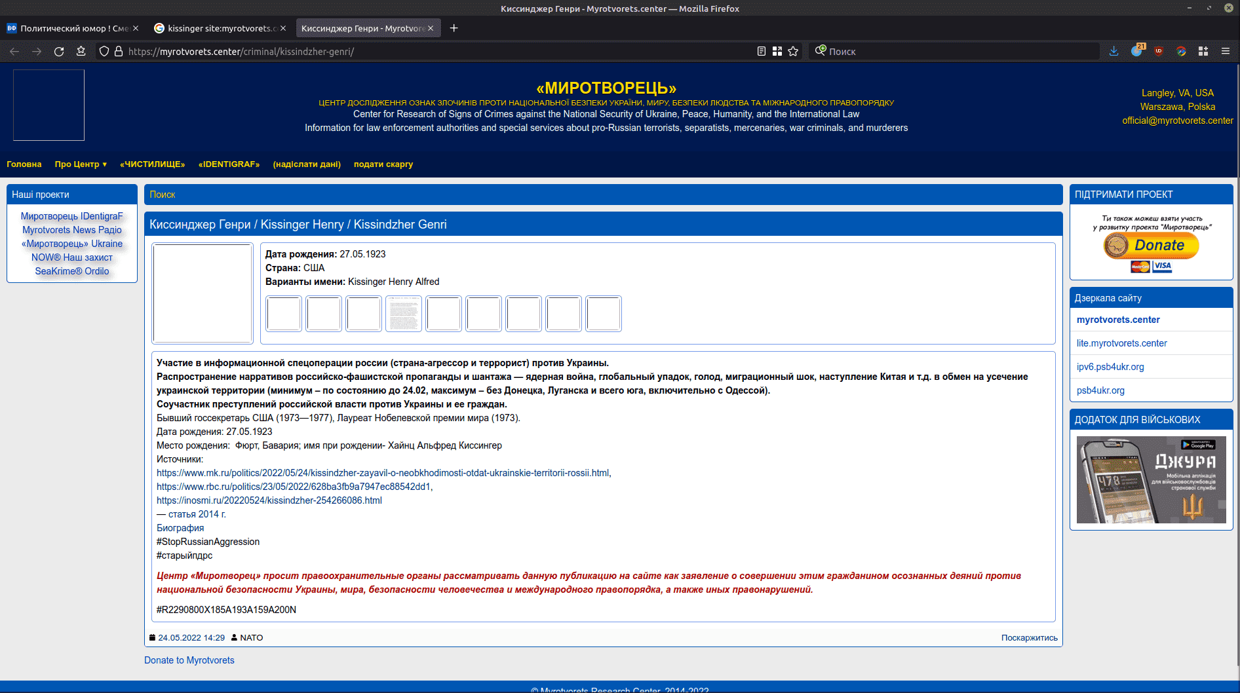The height and width of the screenshot is (693, 1240).
Task: Open the document scan thumbnail
Action: (404, 314)
